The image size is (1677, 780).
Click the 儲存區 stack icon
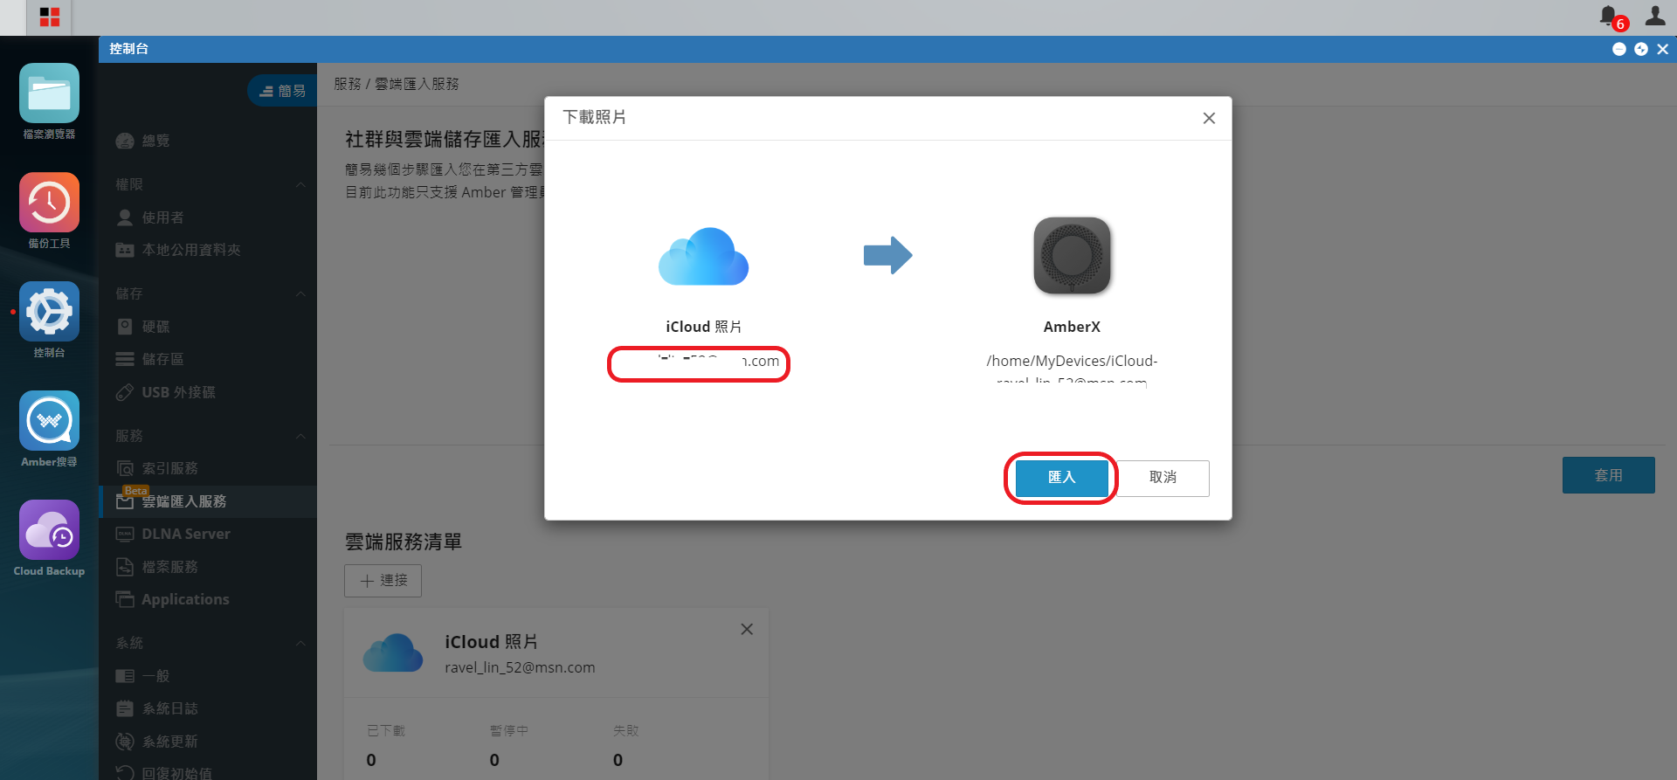tap(125, 359)
